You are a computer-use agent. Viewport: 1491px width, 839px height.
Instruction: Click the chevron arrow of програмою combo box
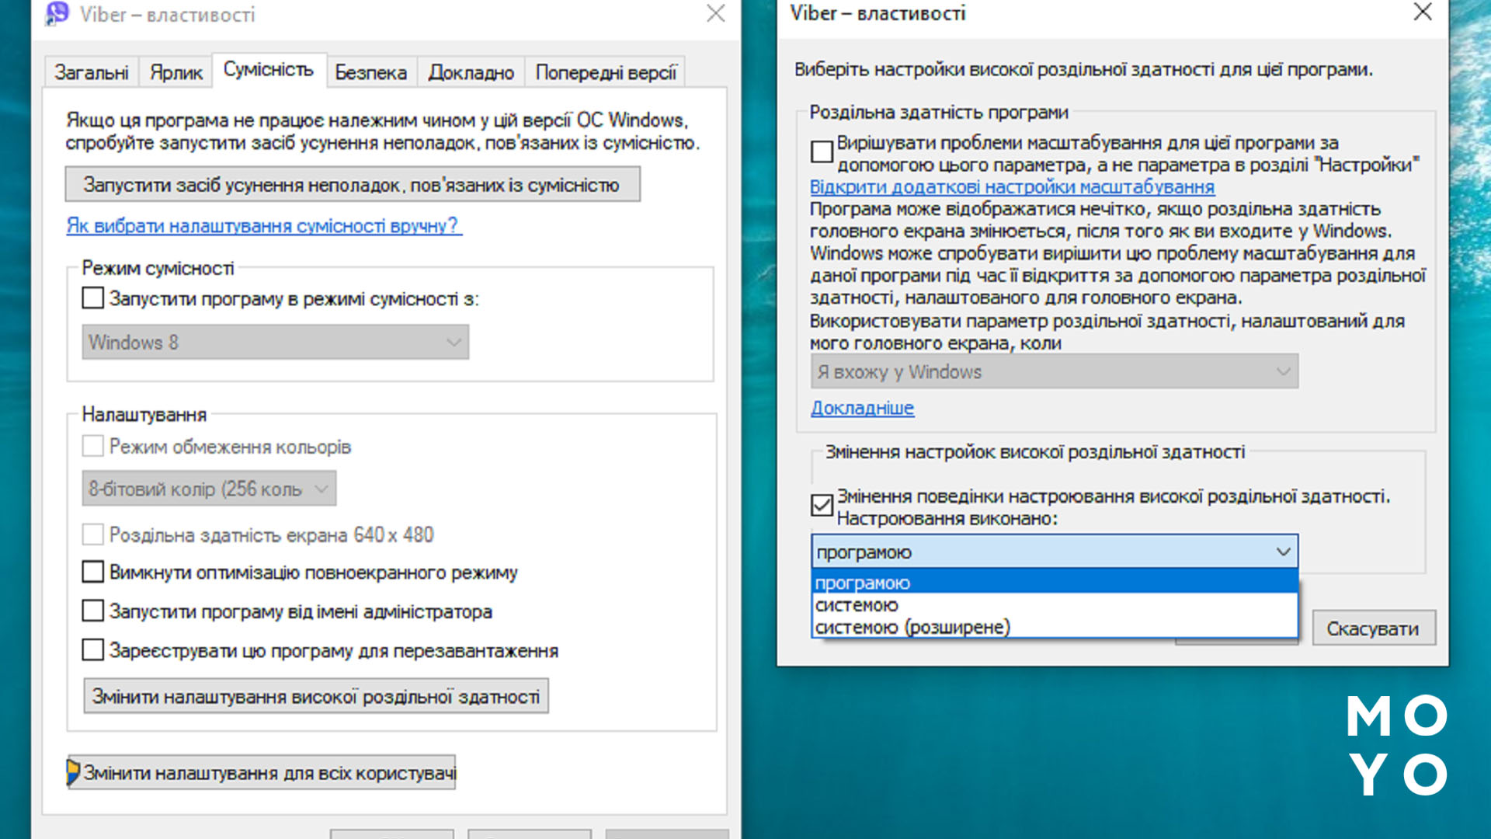click(x=1283, y=552)
